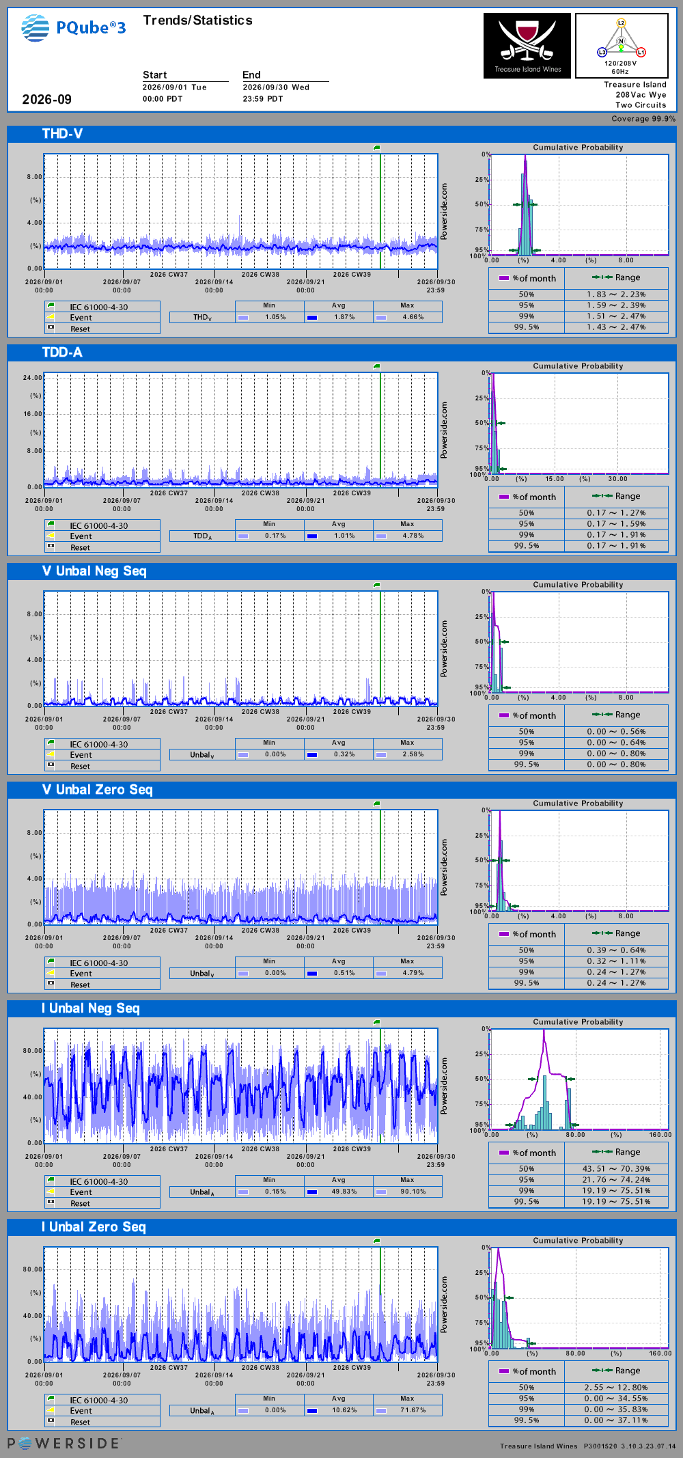Click Range icon in I Unbal Neg Seq table header

click(602, 1152)
